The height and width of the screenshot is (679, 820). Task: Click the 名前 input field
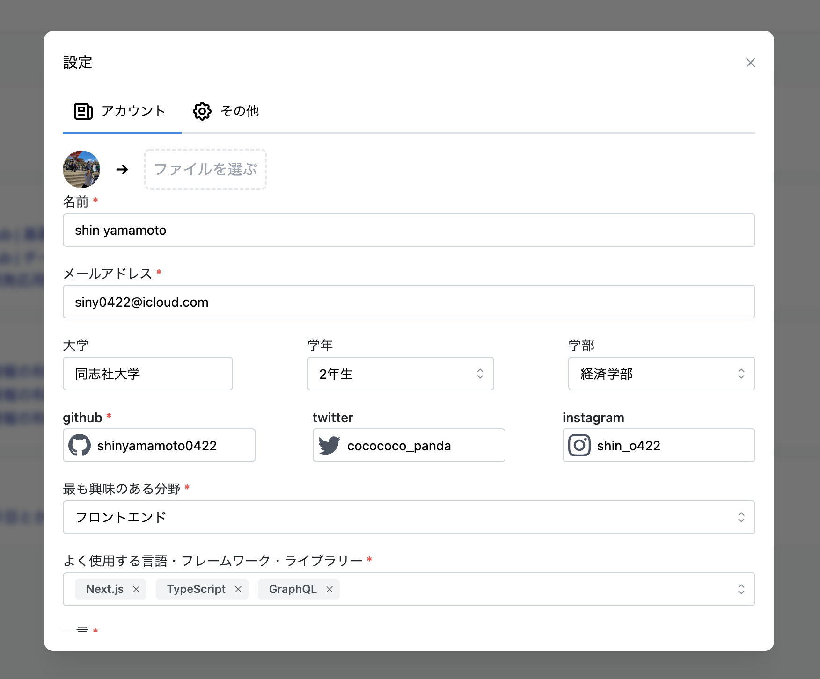409,230
